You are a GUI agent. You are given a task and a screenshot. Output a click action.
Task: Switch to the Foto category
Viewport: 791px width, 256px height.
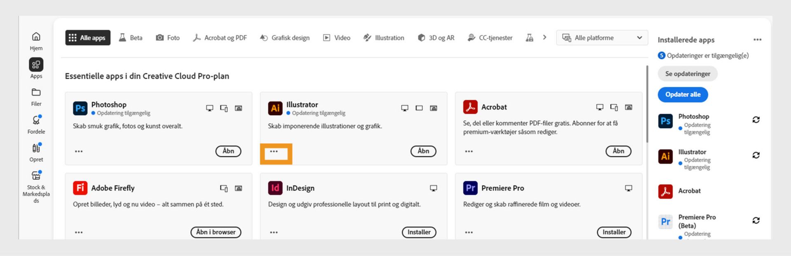pyautogui.click(x=168, y=38)
